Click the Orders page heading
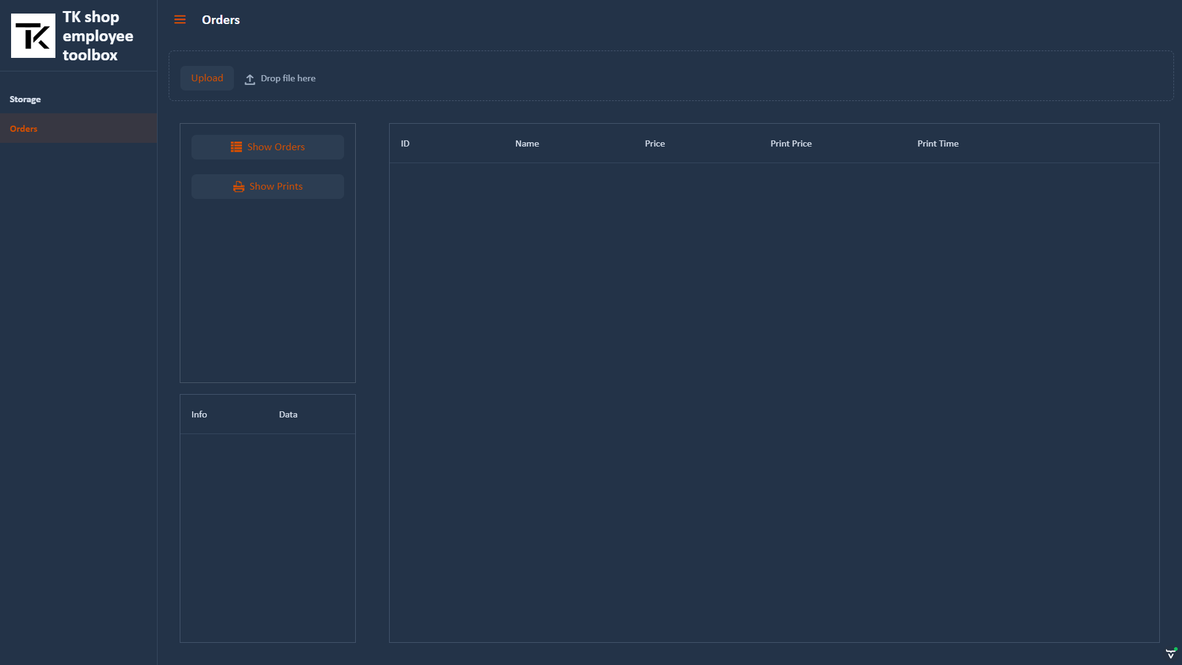Screen dimensions: 1182x665 [220, 19]
